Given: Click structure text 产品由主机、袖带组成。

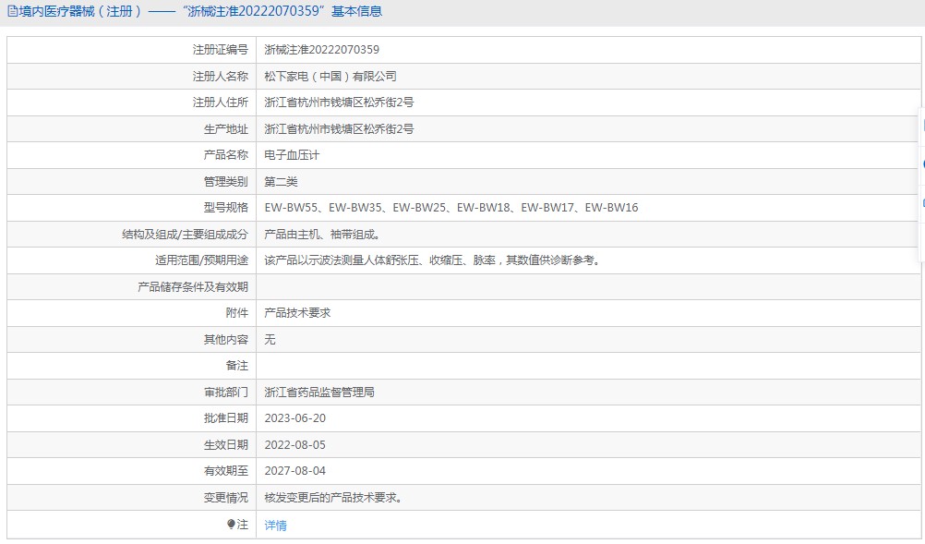Looking at the screenshot, I should coord(322,235).
